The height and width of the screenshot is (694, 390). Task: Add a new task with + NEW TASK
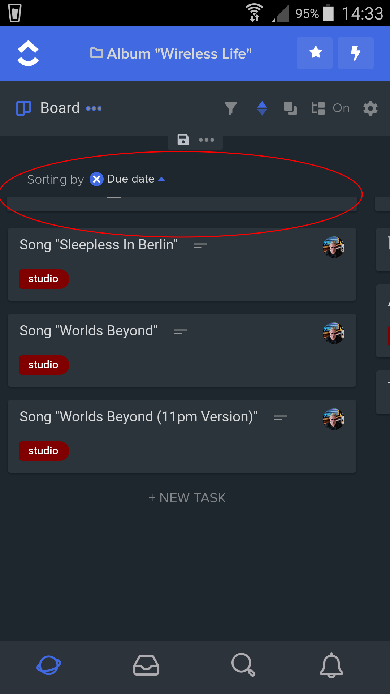pyautogui.click(x=187, y=498)
